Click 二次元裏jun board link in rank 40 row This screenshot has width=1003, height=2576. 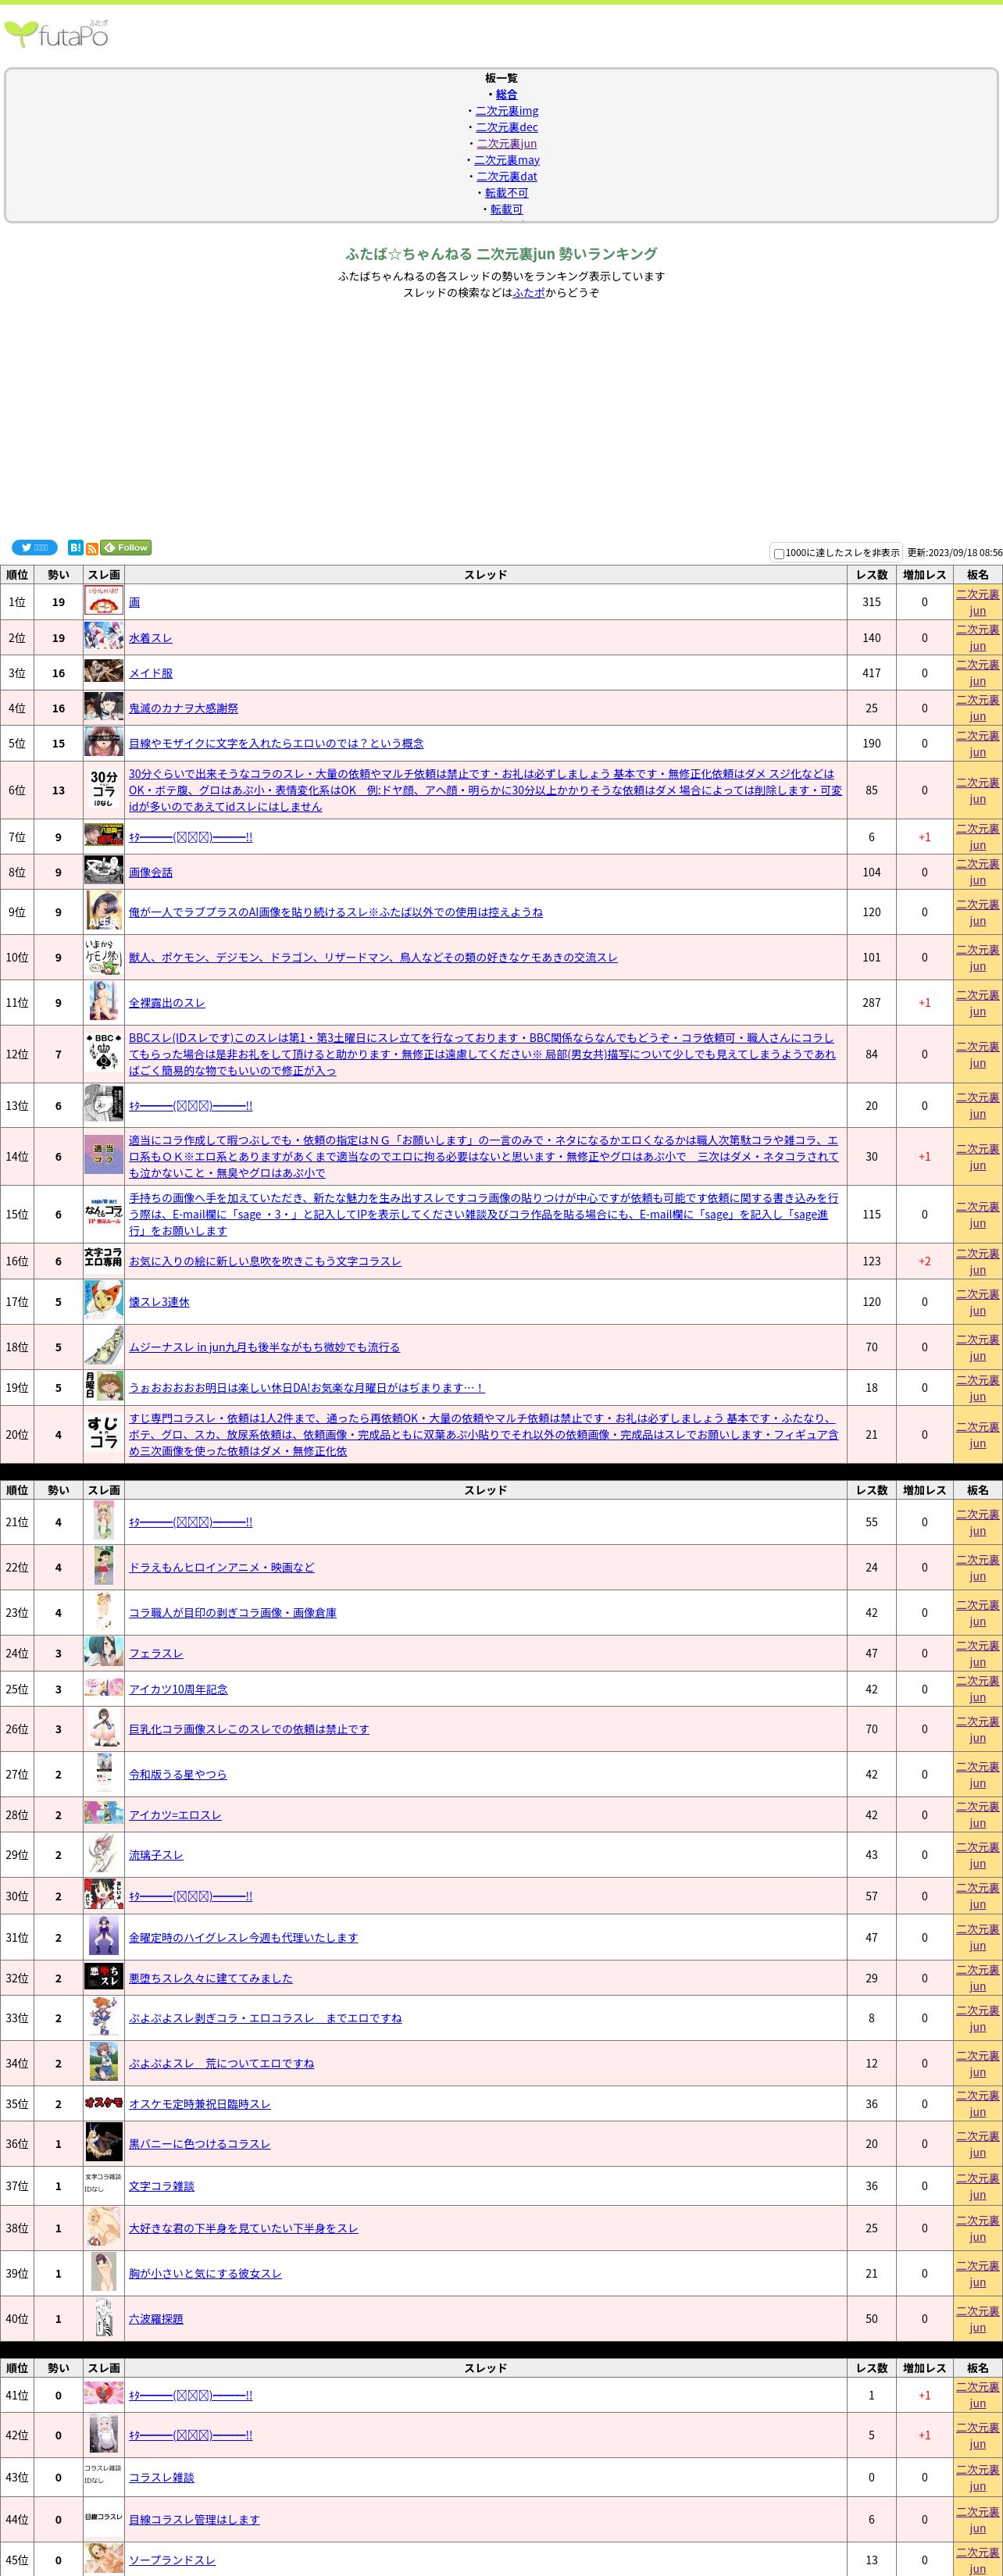coord(978,2318)
